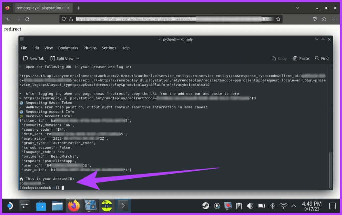List all Firefox tabs chevron
342x215 pixels.
point(298,8)
